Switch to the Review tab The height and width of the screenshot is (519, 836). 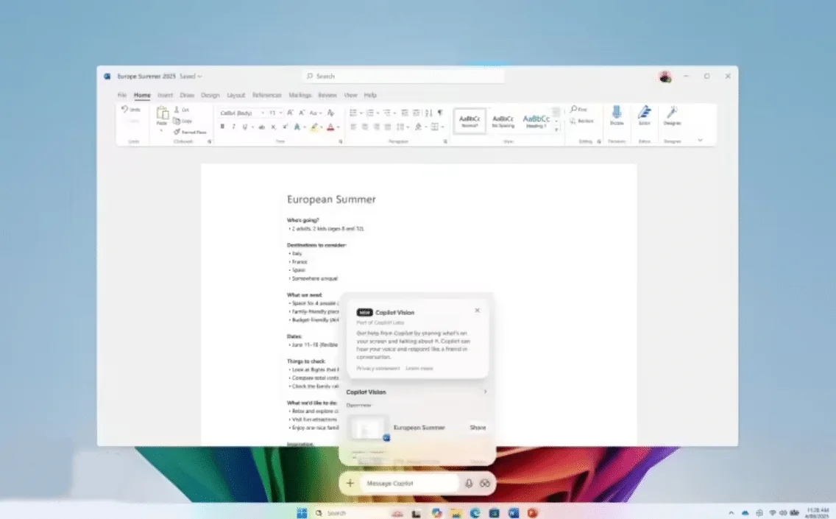click(x=327, y=95)
